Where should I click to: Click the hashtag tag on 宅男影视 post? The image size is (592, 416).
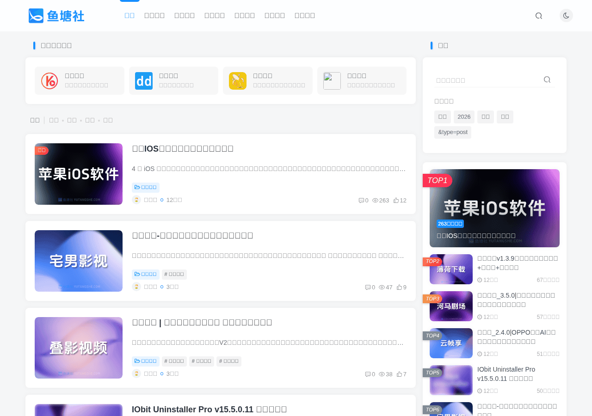pos(174,274)
